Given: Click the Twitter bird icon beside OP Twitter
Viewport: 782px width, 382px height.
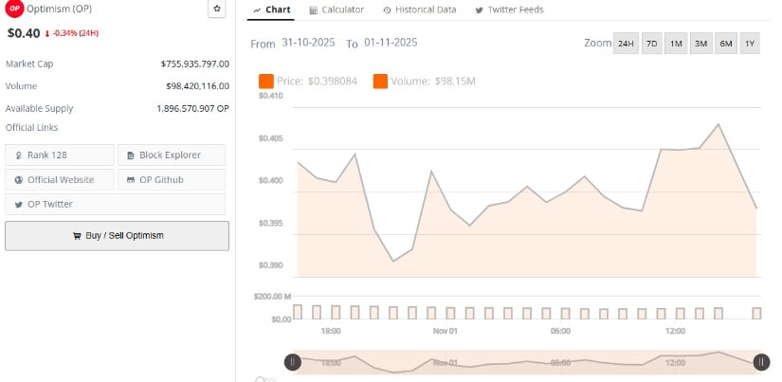Looking at the screenshot, I should point(18,205).
